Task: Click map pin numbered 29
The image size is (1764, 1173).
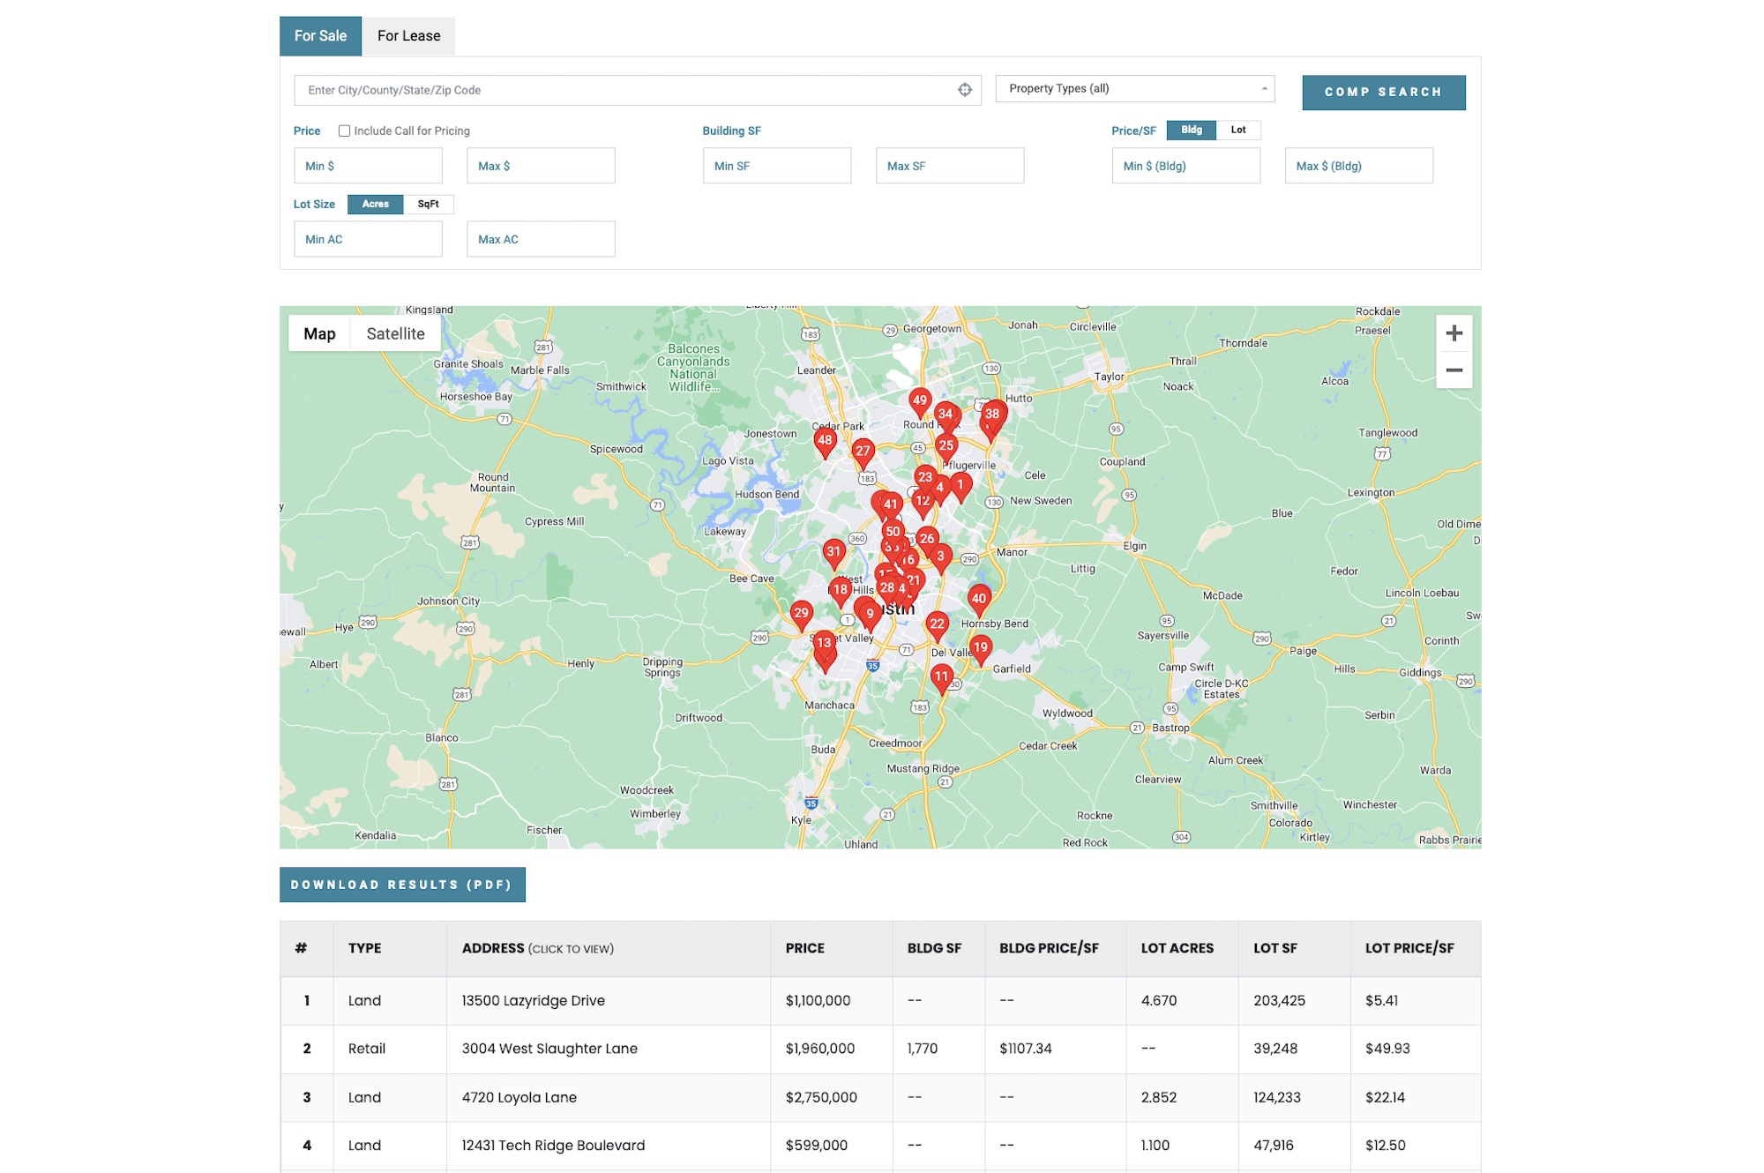Action: coord(801,613)
